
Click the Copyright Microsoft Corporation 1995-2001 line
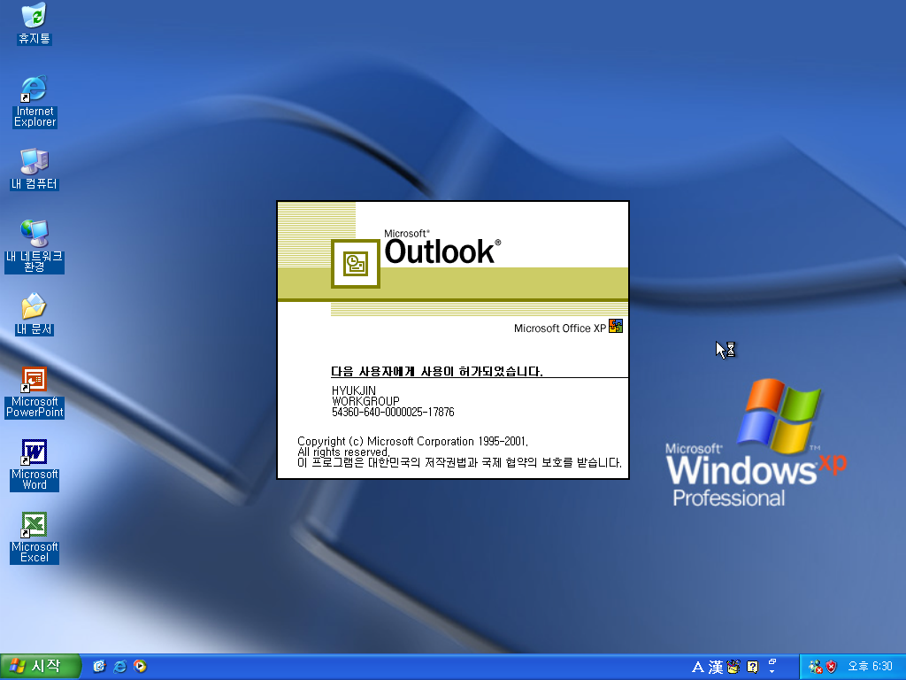412,441
